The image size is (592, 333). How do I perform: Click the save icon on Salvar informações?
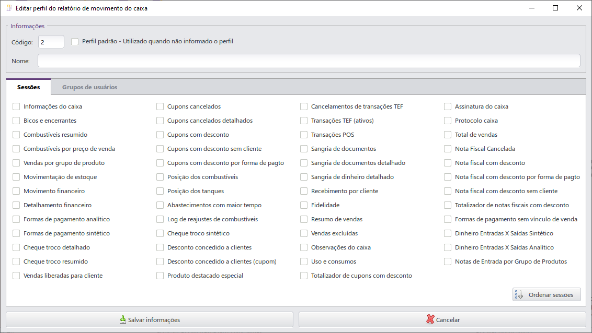click(x=122, y=320)
